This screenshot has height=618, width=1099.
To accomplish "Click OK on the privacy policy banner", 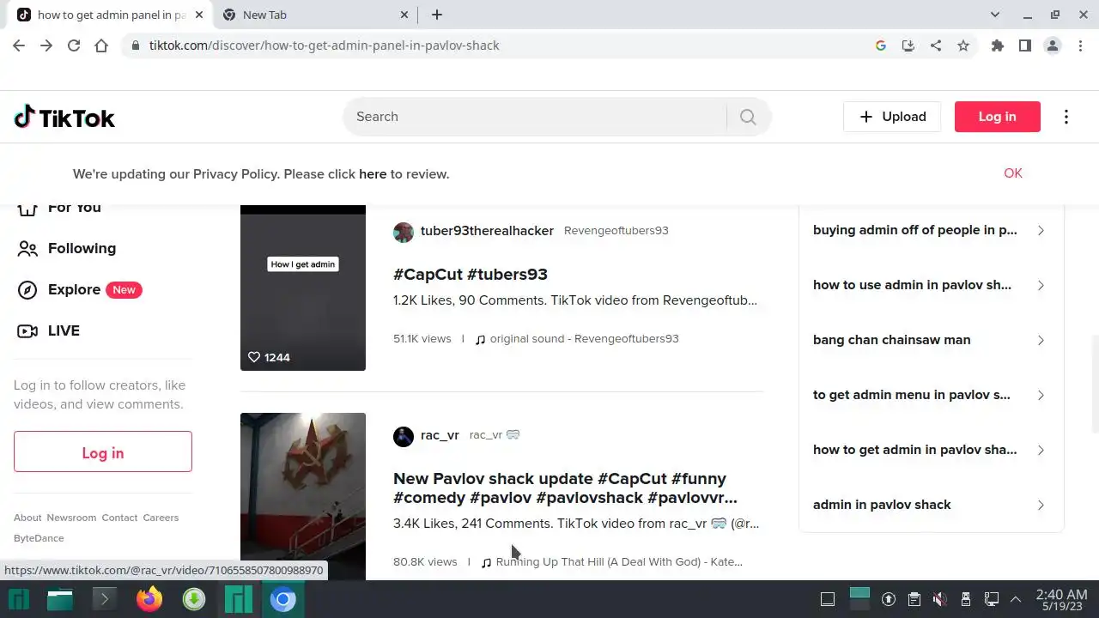I will click(1013, 173).
